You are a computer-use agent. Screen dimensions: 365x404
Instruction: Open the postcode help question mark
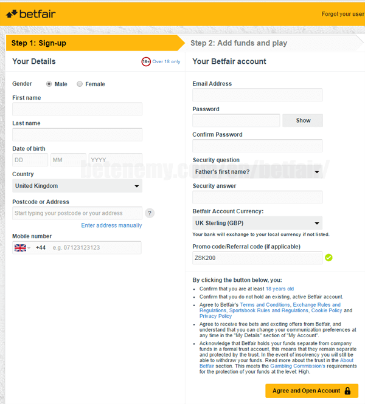[150, 213]
